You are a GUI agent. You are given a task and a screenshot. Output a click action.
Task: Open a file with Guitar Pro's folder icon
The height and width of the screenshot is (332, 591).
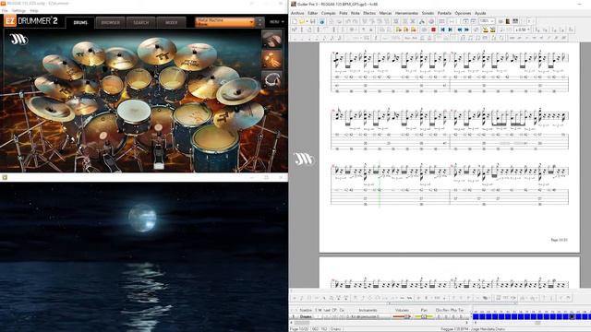click(x=302, y=21)
